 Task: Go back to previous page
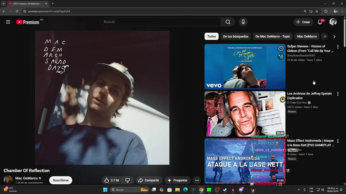[4, 11]
